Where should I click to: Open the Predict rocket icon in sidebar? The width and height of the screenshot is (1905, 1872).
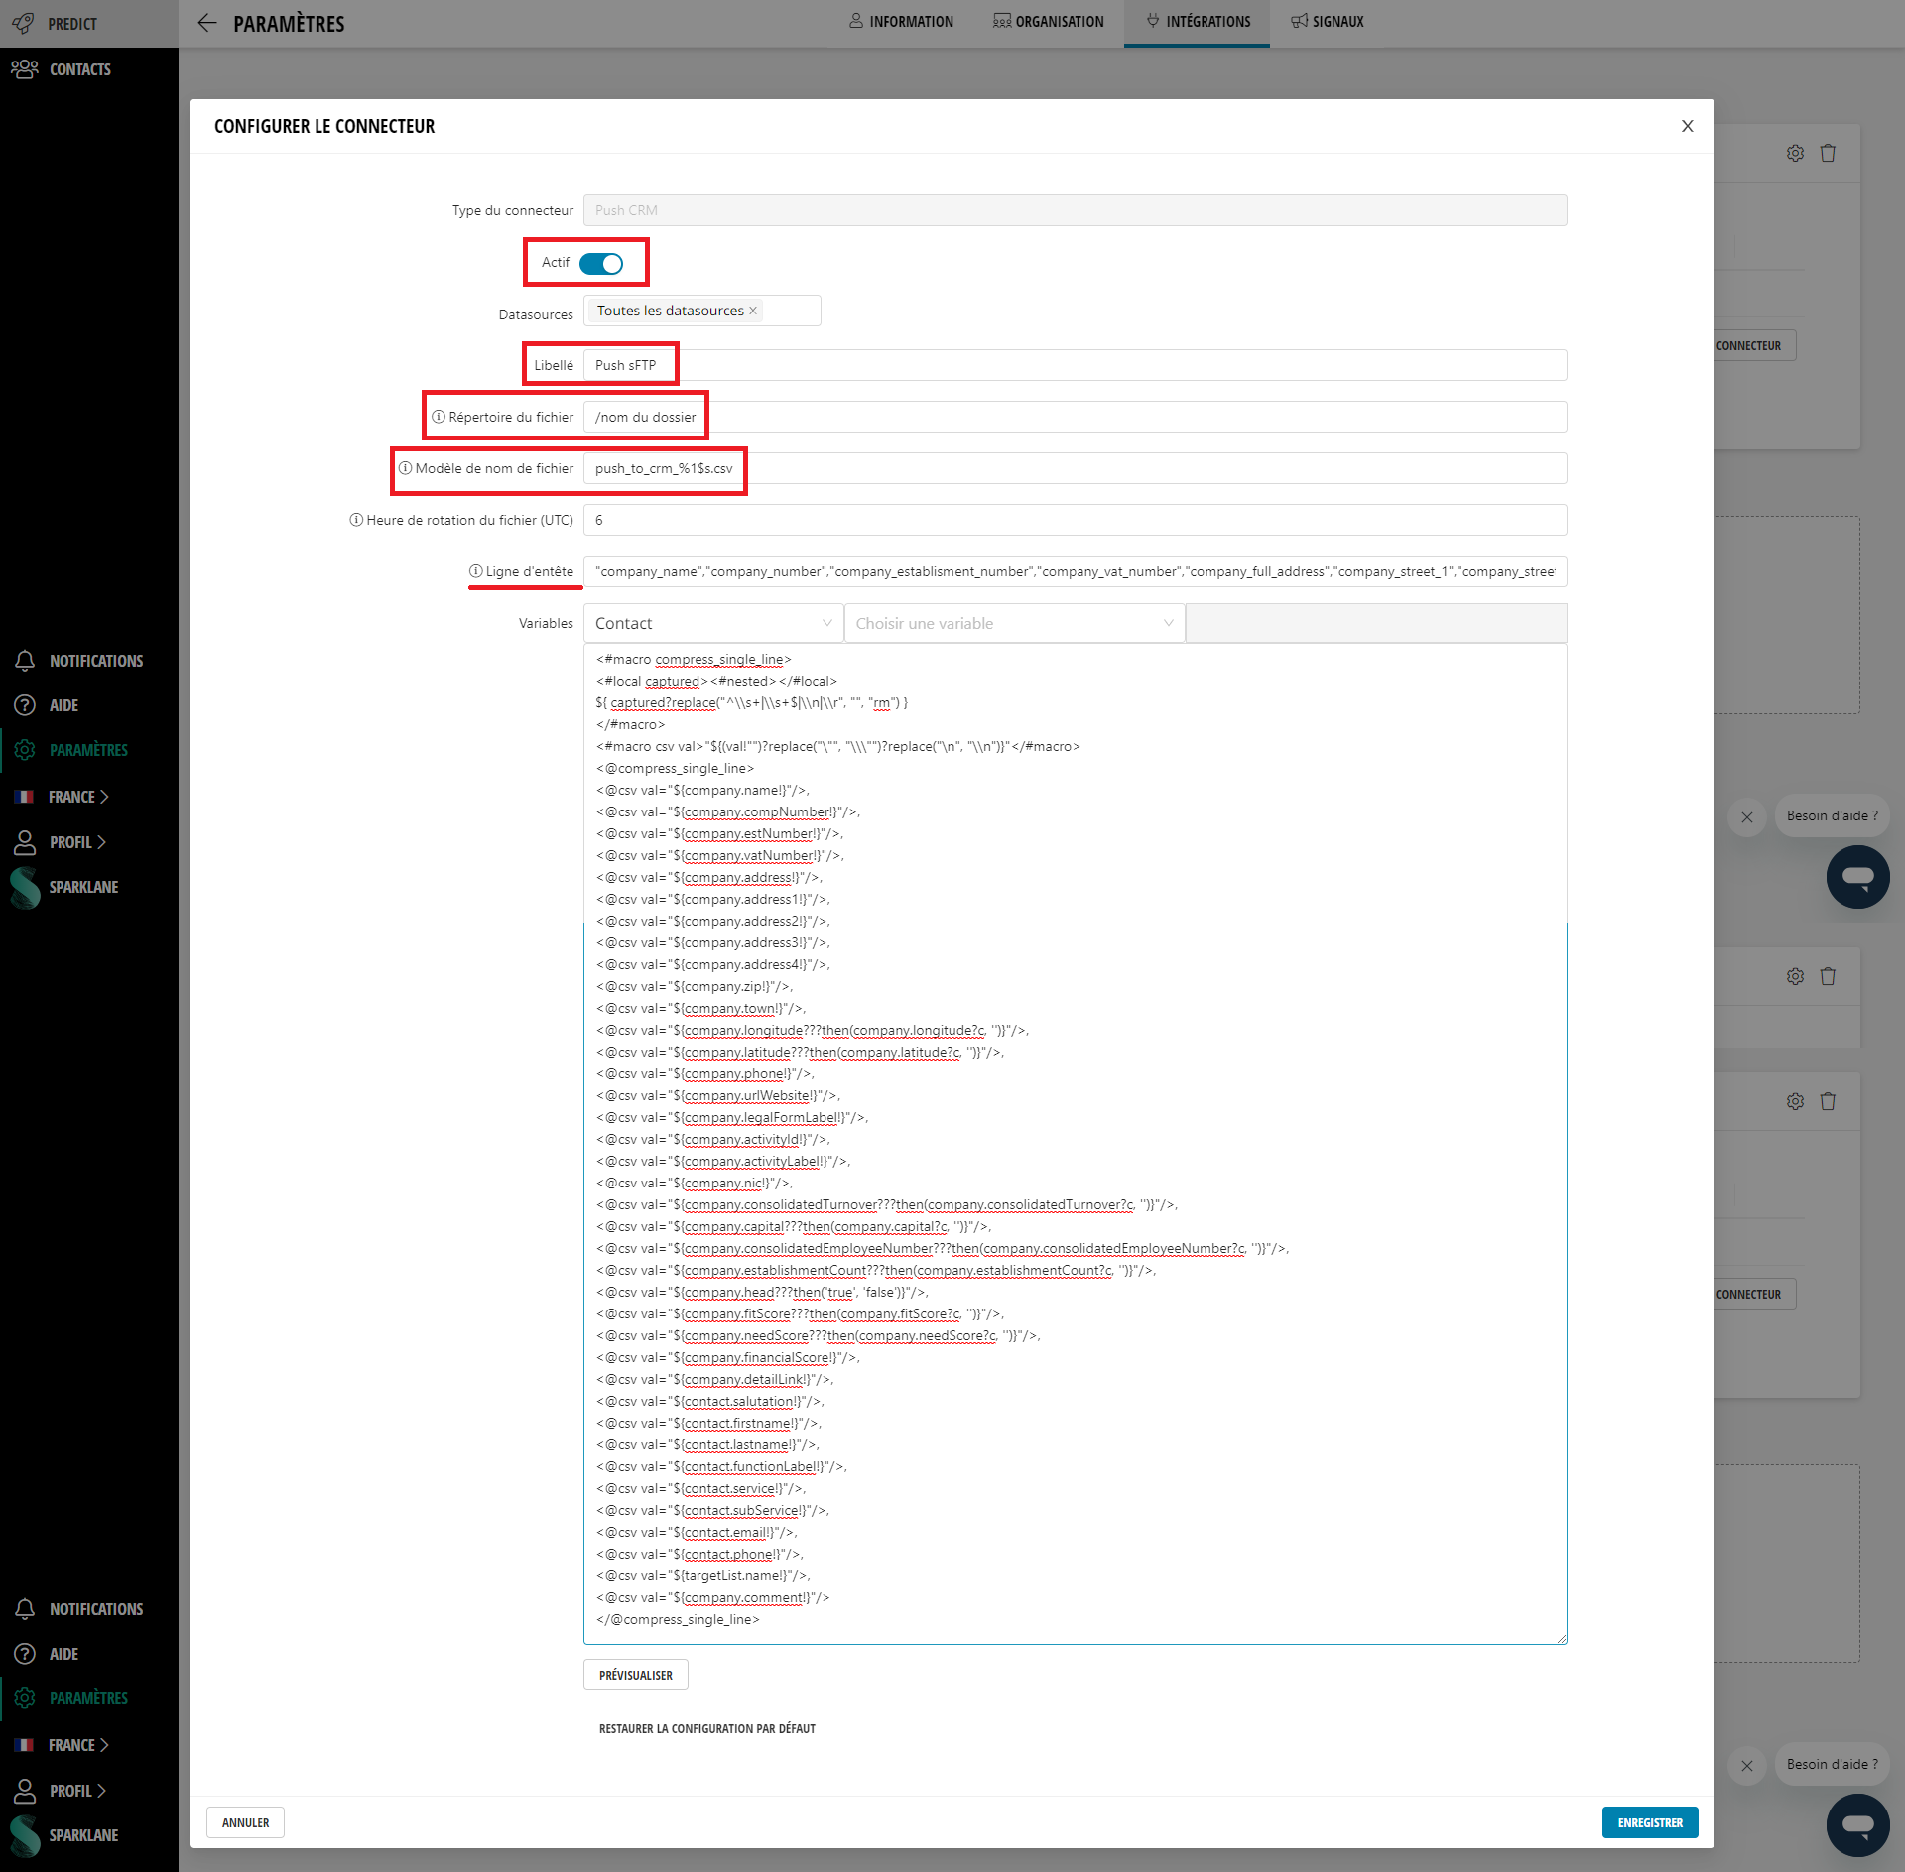coord(23,23)
